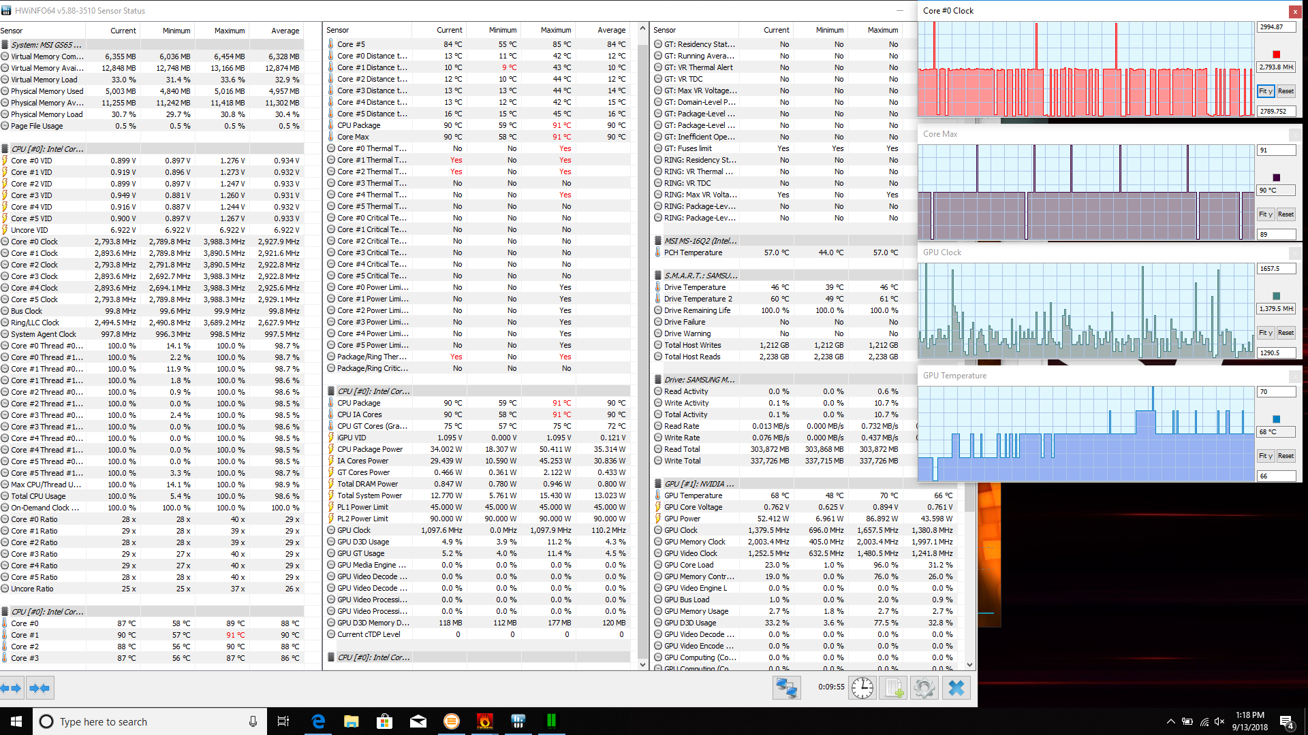
Task: Click scroll down arrow of middle panel
Action: click(x=642, y=664)
